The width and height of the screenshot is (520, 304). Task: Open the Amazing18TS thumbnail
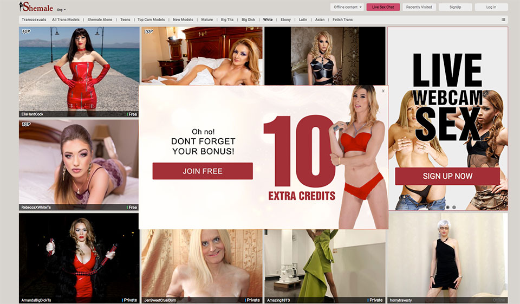(x=324, y=257)
